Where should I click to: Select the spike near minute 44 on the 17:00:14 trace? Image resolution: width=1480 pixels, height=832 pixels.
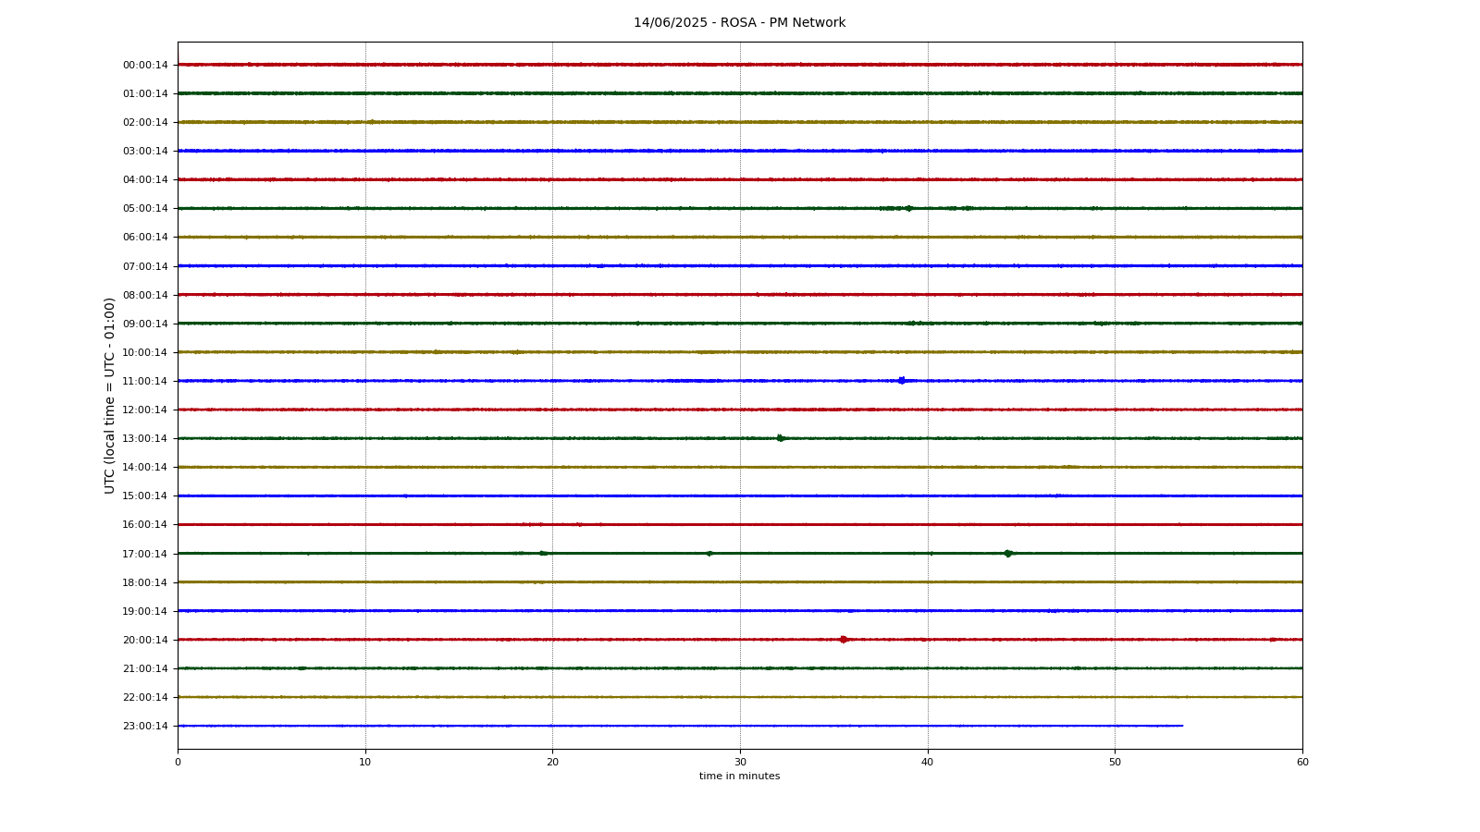[1008, 554]
